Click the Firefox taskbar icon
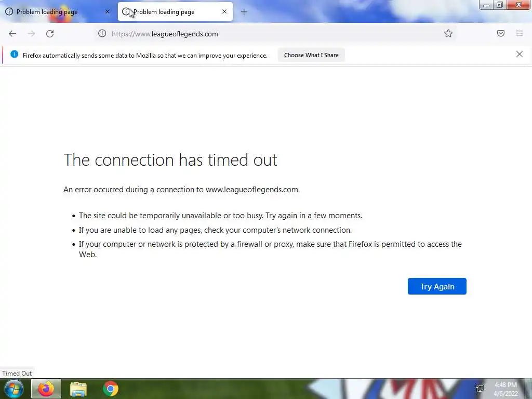532x399 pixels. pos(46,389)
